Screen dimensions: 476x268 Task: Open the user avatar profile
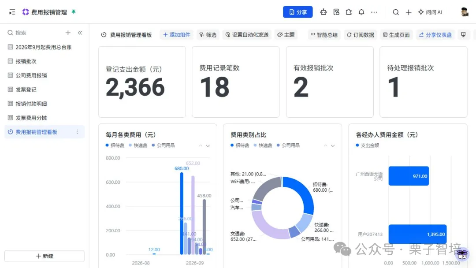coord(464,12)
